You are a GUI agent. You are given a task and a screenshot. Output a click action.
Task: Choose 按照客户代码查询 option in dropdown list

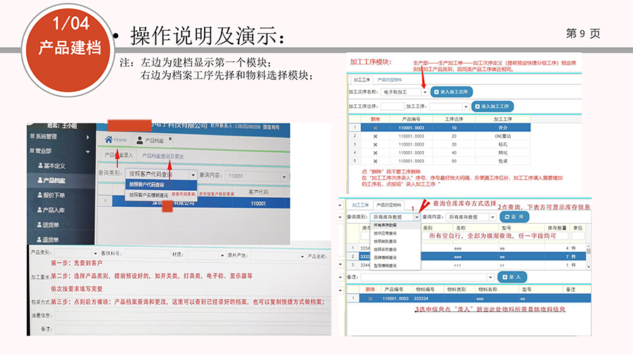(161, 185)
